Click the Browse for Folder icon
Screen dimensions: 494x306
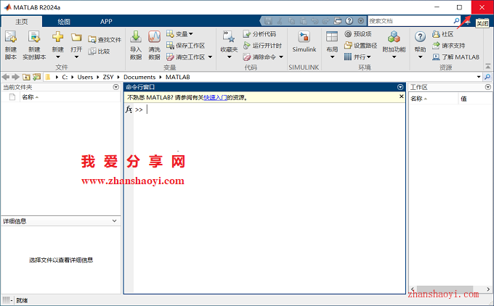[37, 77]
